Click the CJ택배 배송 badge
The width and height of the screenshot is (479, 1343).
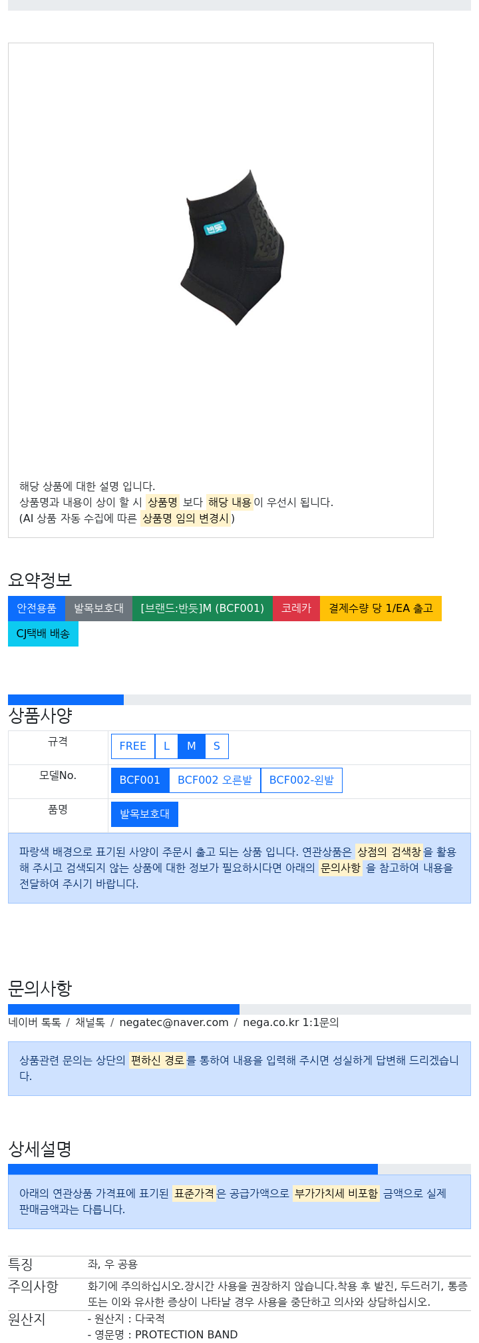[43, 634]
